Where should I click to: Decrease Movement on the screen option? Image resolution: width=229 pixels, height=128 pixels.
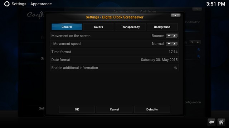point(169,36)
